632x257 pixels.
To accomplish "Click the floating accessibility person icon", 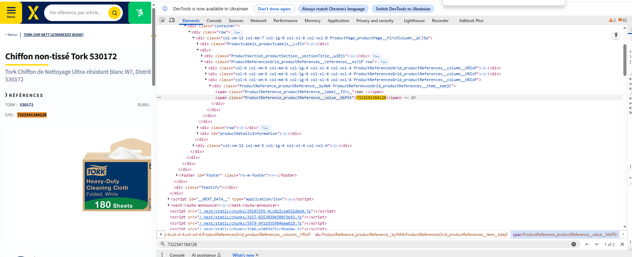I will (x=616, y=35).
